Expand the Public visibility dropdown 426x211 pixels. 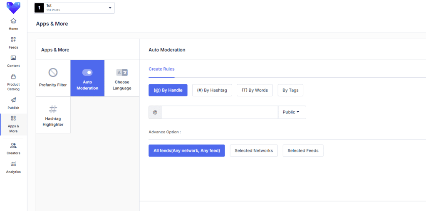pyautogui.click(x=292, y=112)
